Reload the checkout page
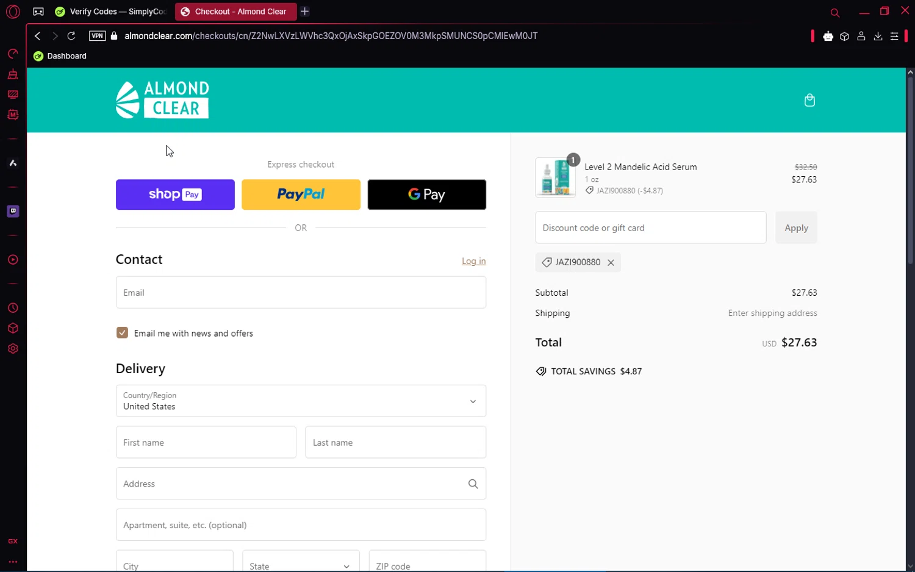Image resolution: width=915 pixels, height=572 pixels. click(71, 36)
